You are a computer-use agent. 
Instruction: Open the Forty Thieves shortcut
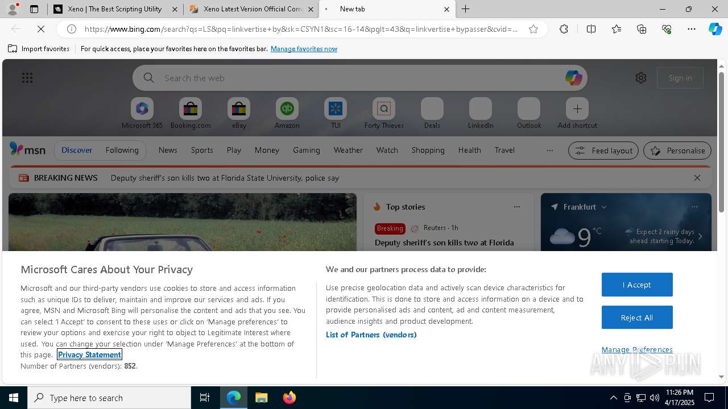[x=384, y=114]
